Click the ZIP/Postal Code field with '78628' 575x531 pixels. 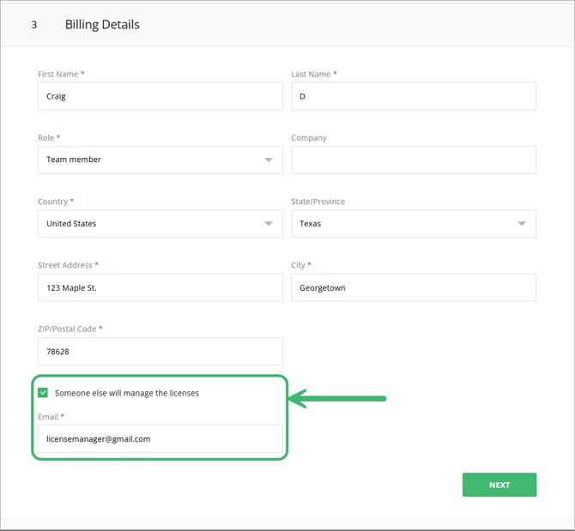[160, 351]
